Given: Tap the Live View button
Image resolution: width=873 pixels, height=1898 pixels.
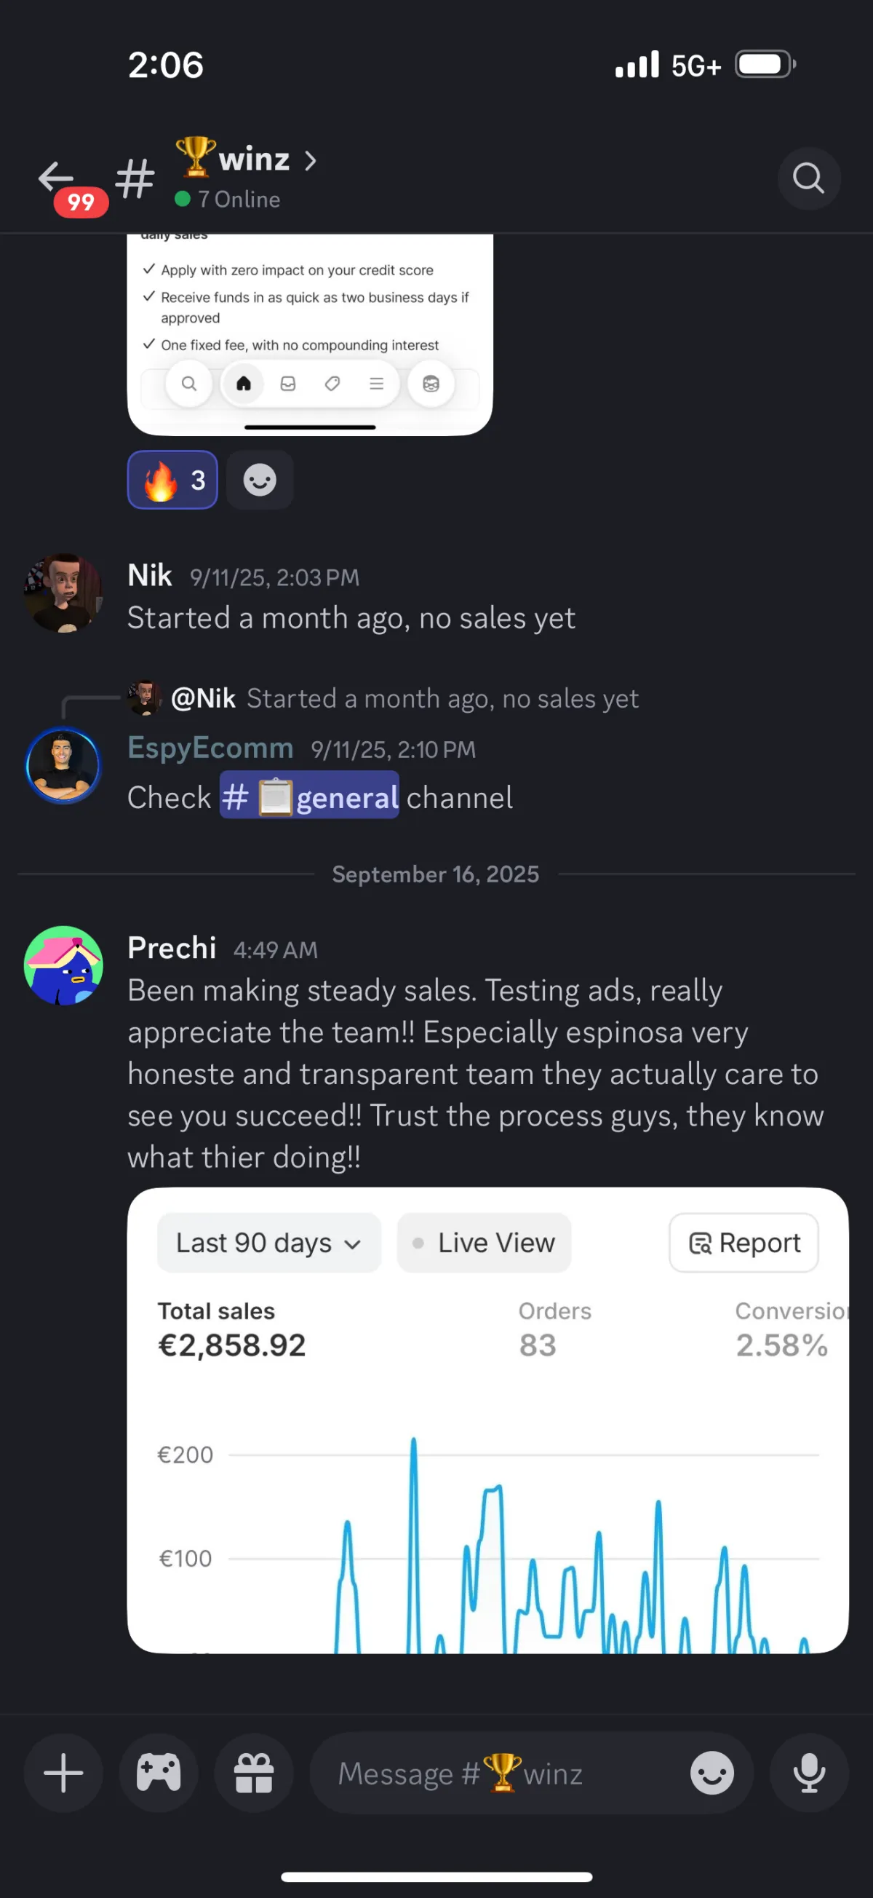Looking at the screenshot, I should [484, 1243].
